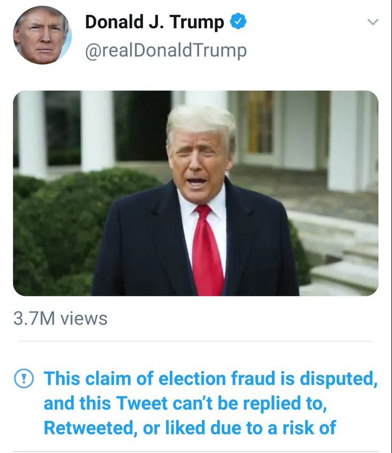The image size is (392, 453).
Task: Click the word 'views' under the video
Action: [x=84, y=319]
